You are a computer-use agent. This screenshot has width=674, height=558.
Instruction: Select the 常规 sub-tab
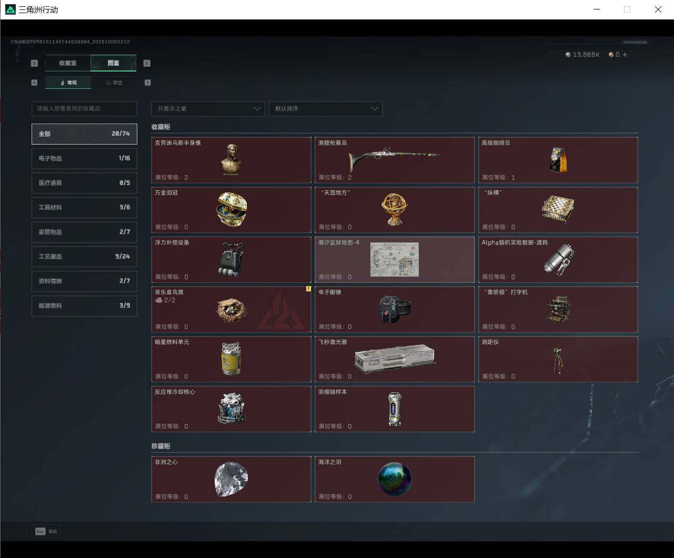click(68, 83)
